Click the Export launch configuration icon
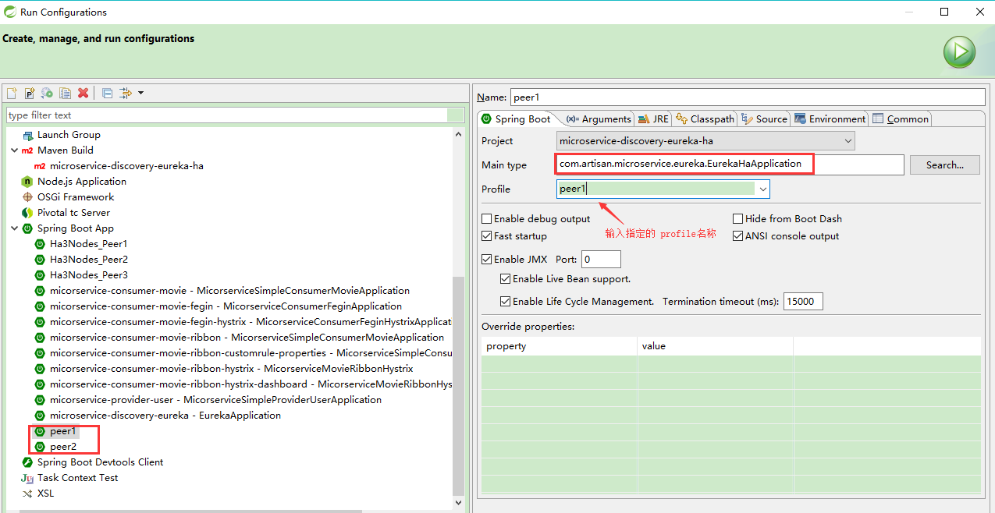The image size is (995, 513). 48,93
